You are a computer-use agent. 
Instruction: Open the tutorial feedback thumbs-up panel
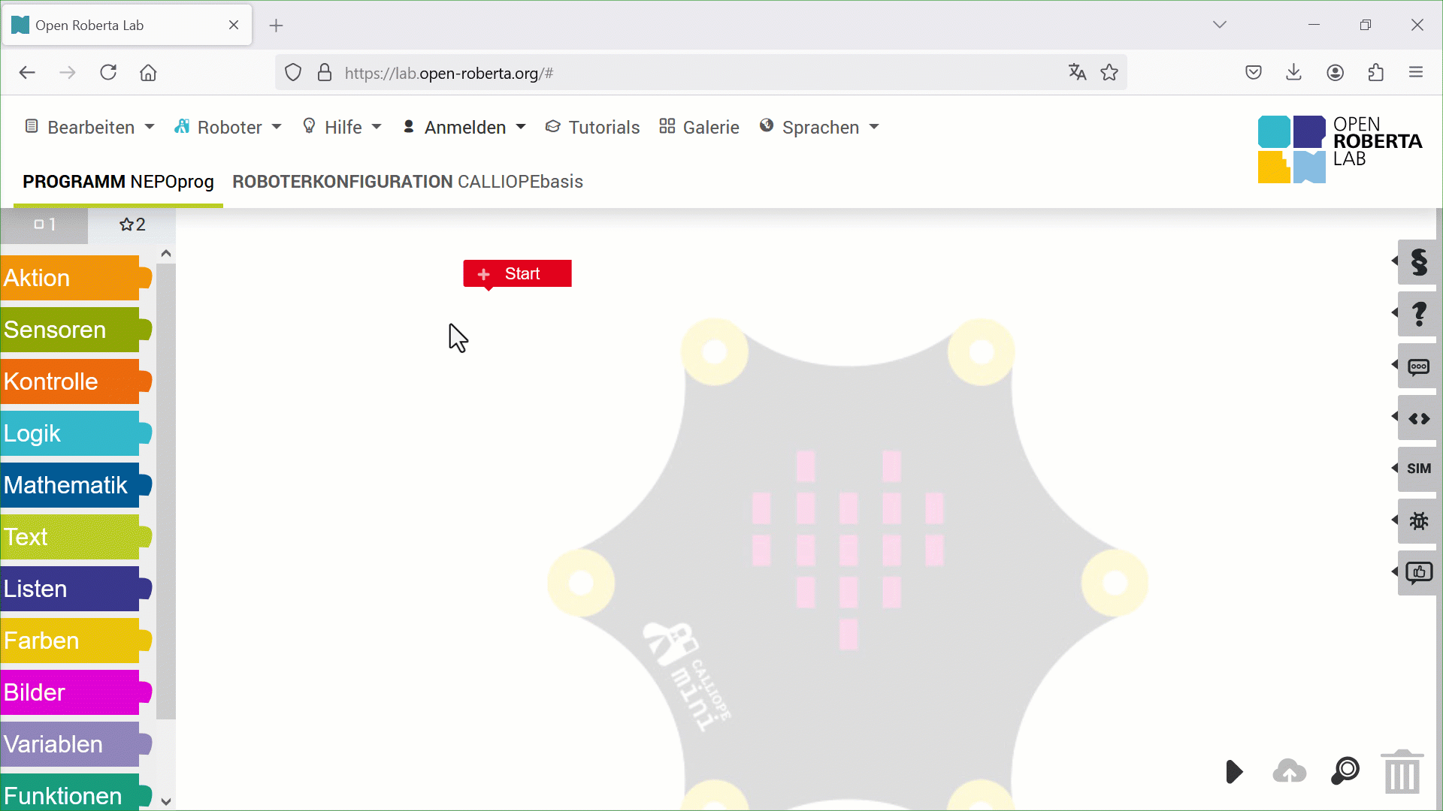[x=1418, y=573]
